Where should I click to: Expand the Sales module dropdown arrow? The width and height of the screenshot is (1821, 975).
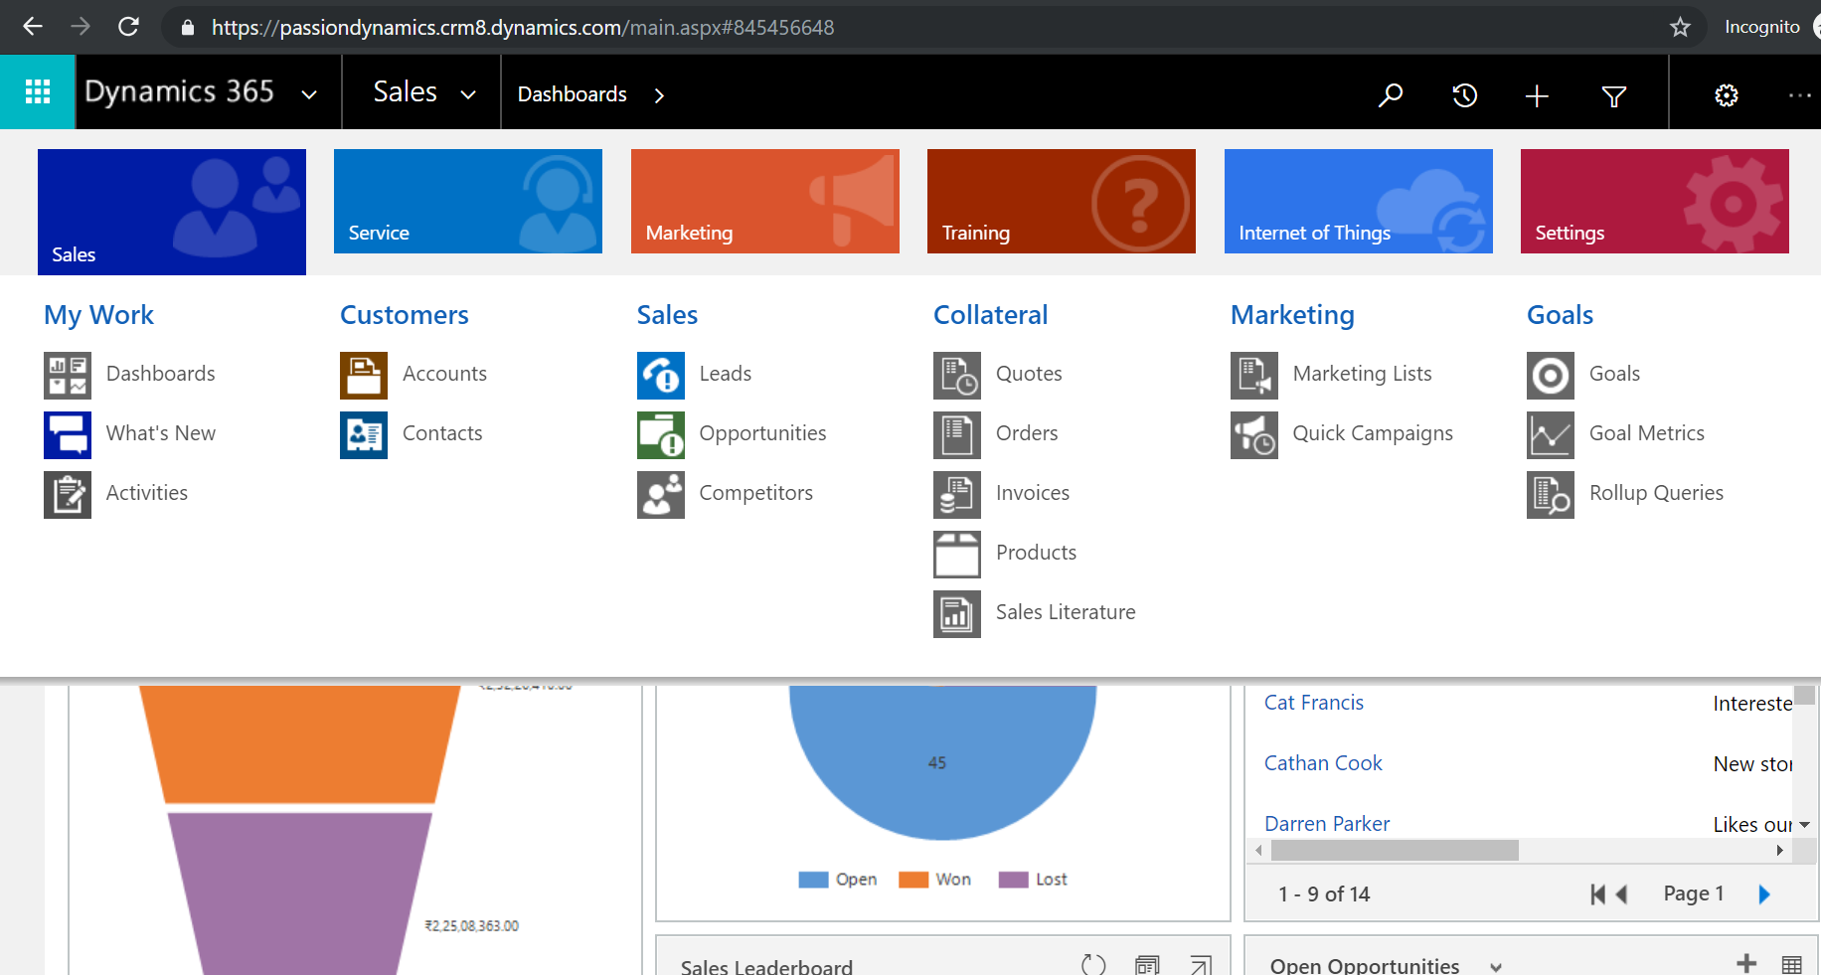468,94
